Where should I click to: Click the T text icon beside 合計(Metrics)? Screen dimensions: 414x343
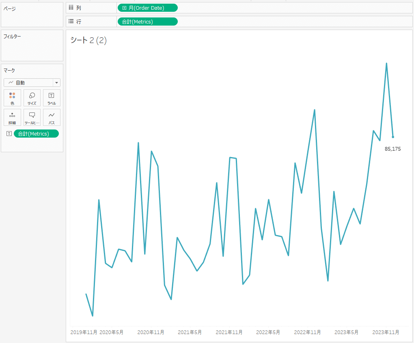9,133
